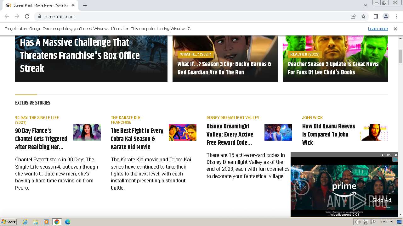Click the WHAT IF...? (2021) tag
The height and width of the screenshot is (226, 403).
coord(196,54)
